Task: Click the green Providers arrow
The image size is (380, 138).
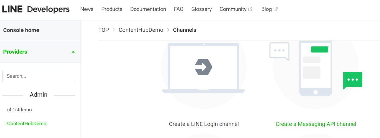Action: (73, 52)
